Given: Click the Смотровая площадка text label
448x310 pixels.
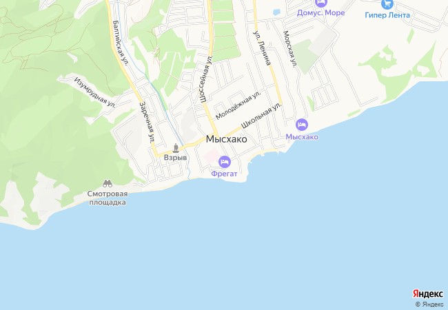Looking at the screenshot, I should tap(108, 198).
